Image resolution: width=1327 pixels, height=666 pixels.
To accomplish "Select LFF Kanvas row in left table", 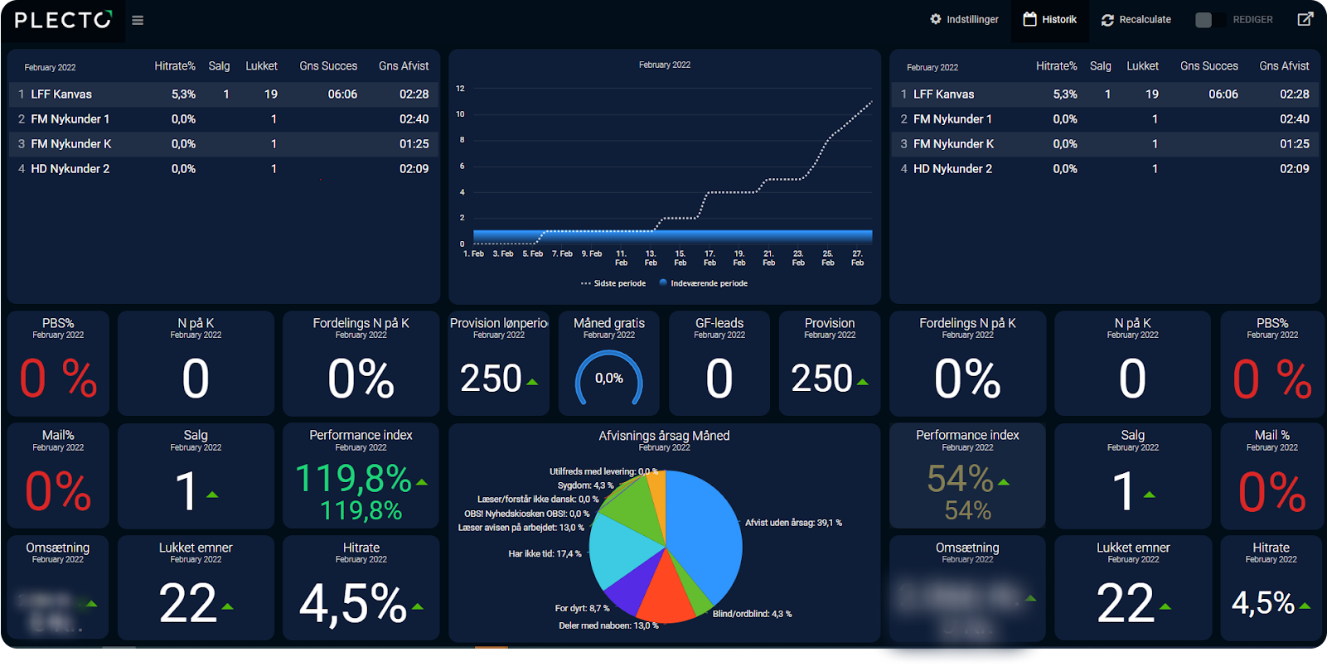I will point(223,94).
